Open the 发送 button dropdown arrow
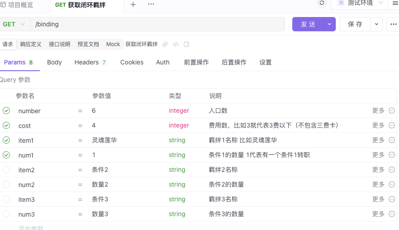Screen dimensions: 399x230 (330, 24)
